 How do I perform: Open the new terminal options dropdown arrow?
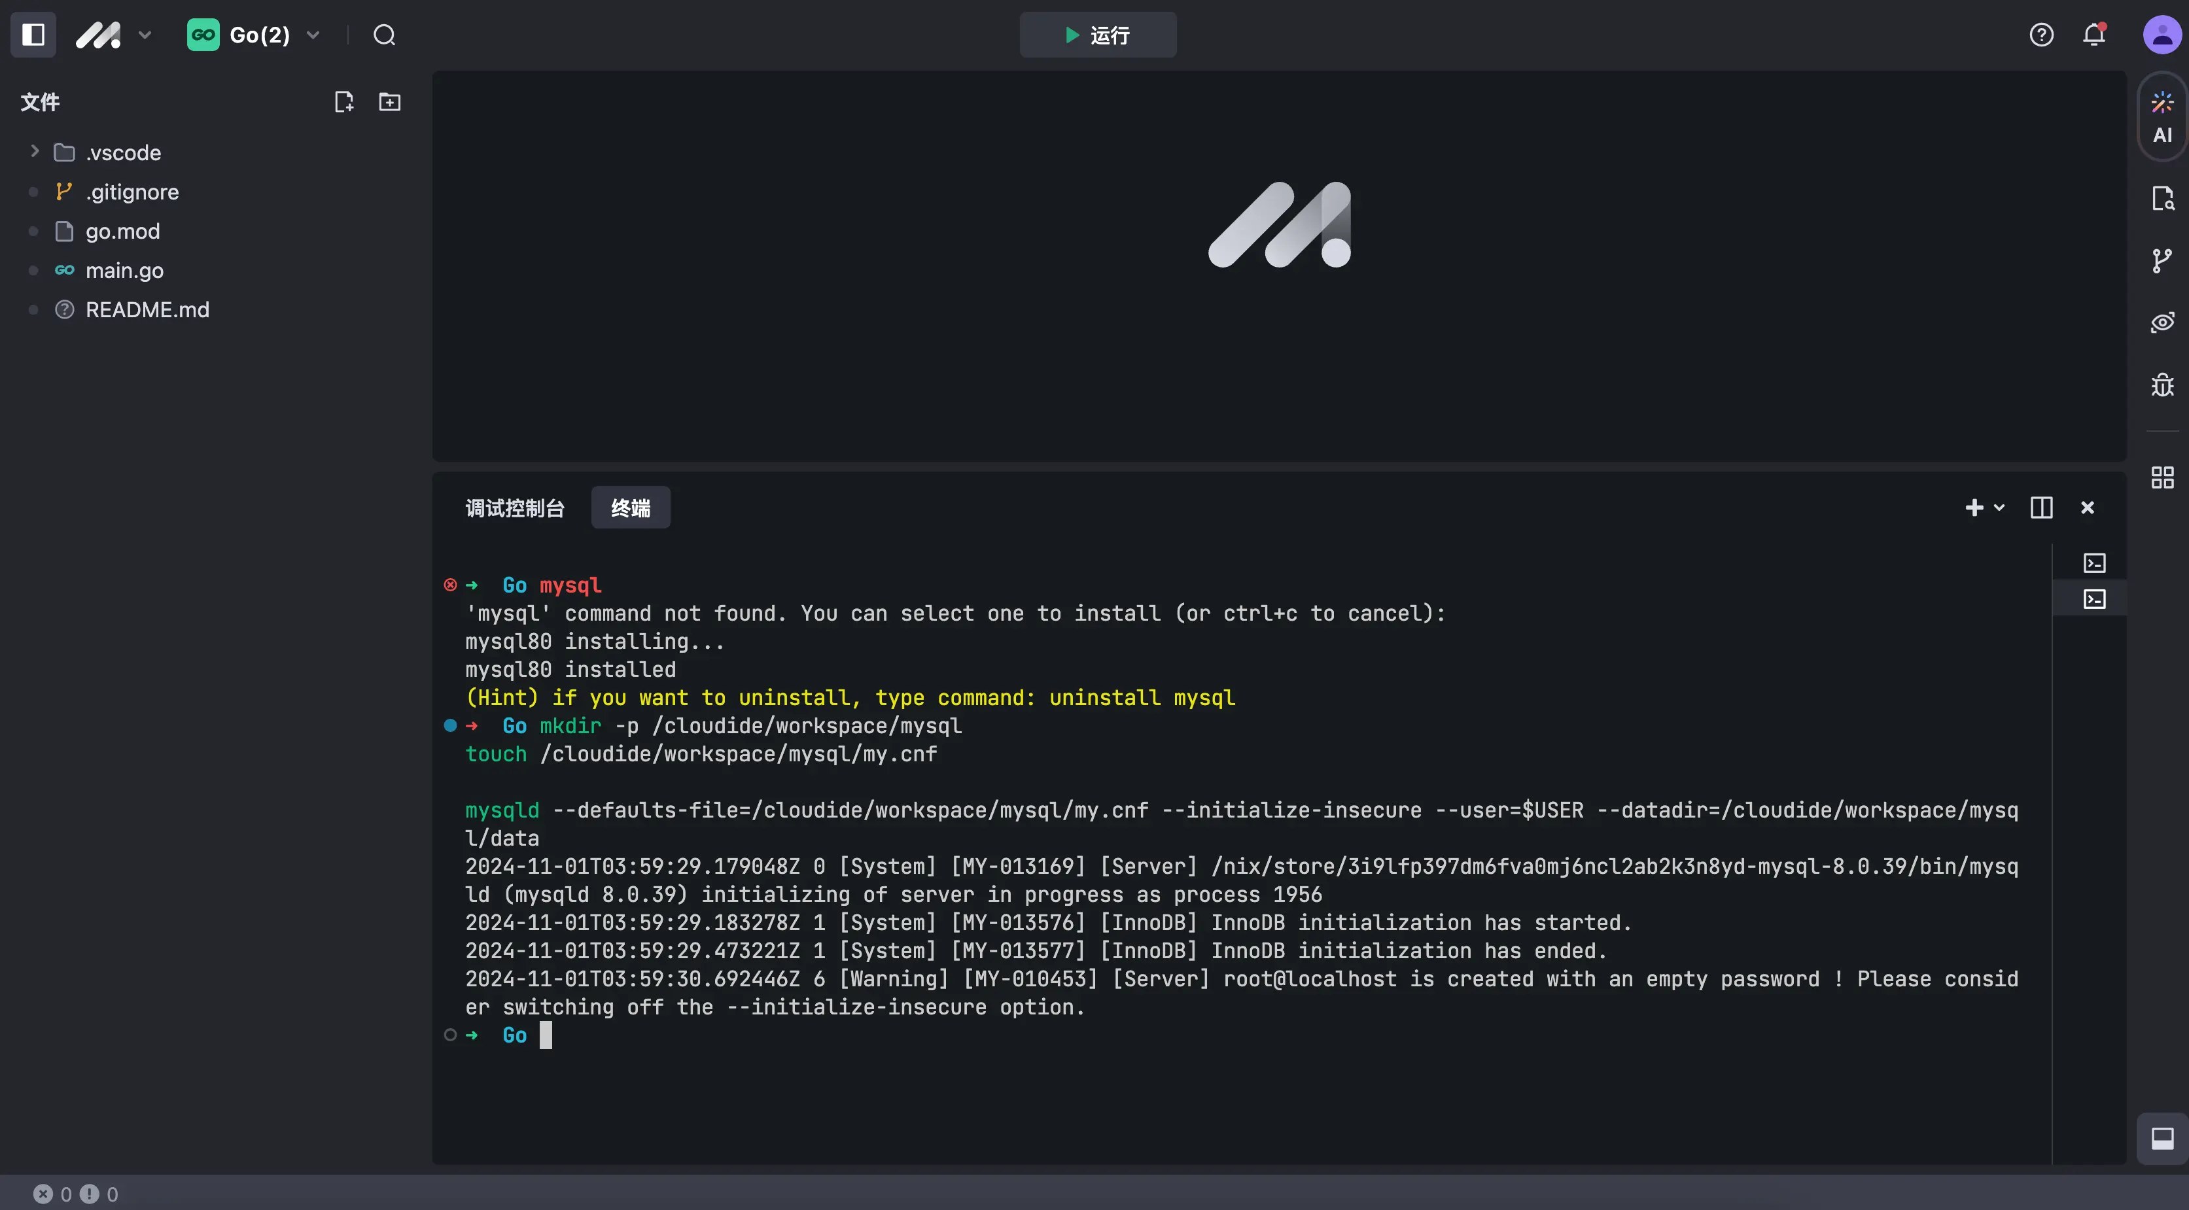tap(1999, 508)
